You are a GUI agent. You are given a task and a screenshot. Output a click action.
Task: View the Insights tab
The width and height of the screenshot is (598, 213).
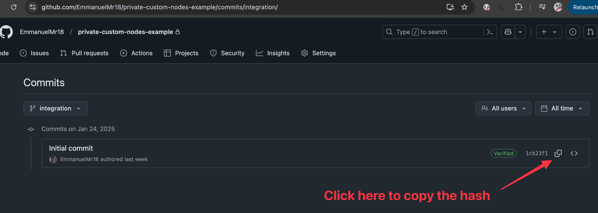[x=273, y=53]
